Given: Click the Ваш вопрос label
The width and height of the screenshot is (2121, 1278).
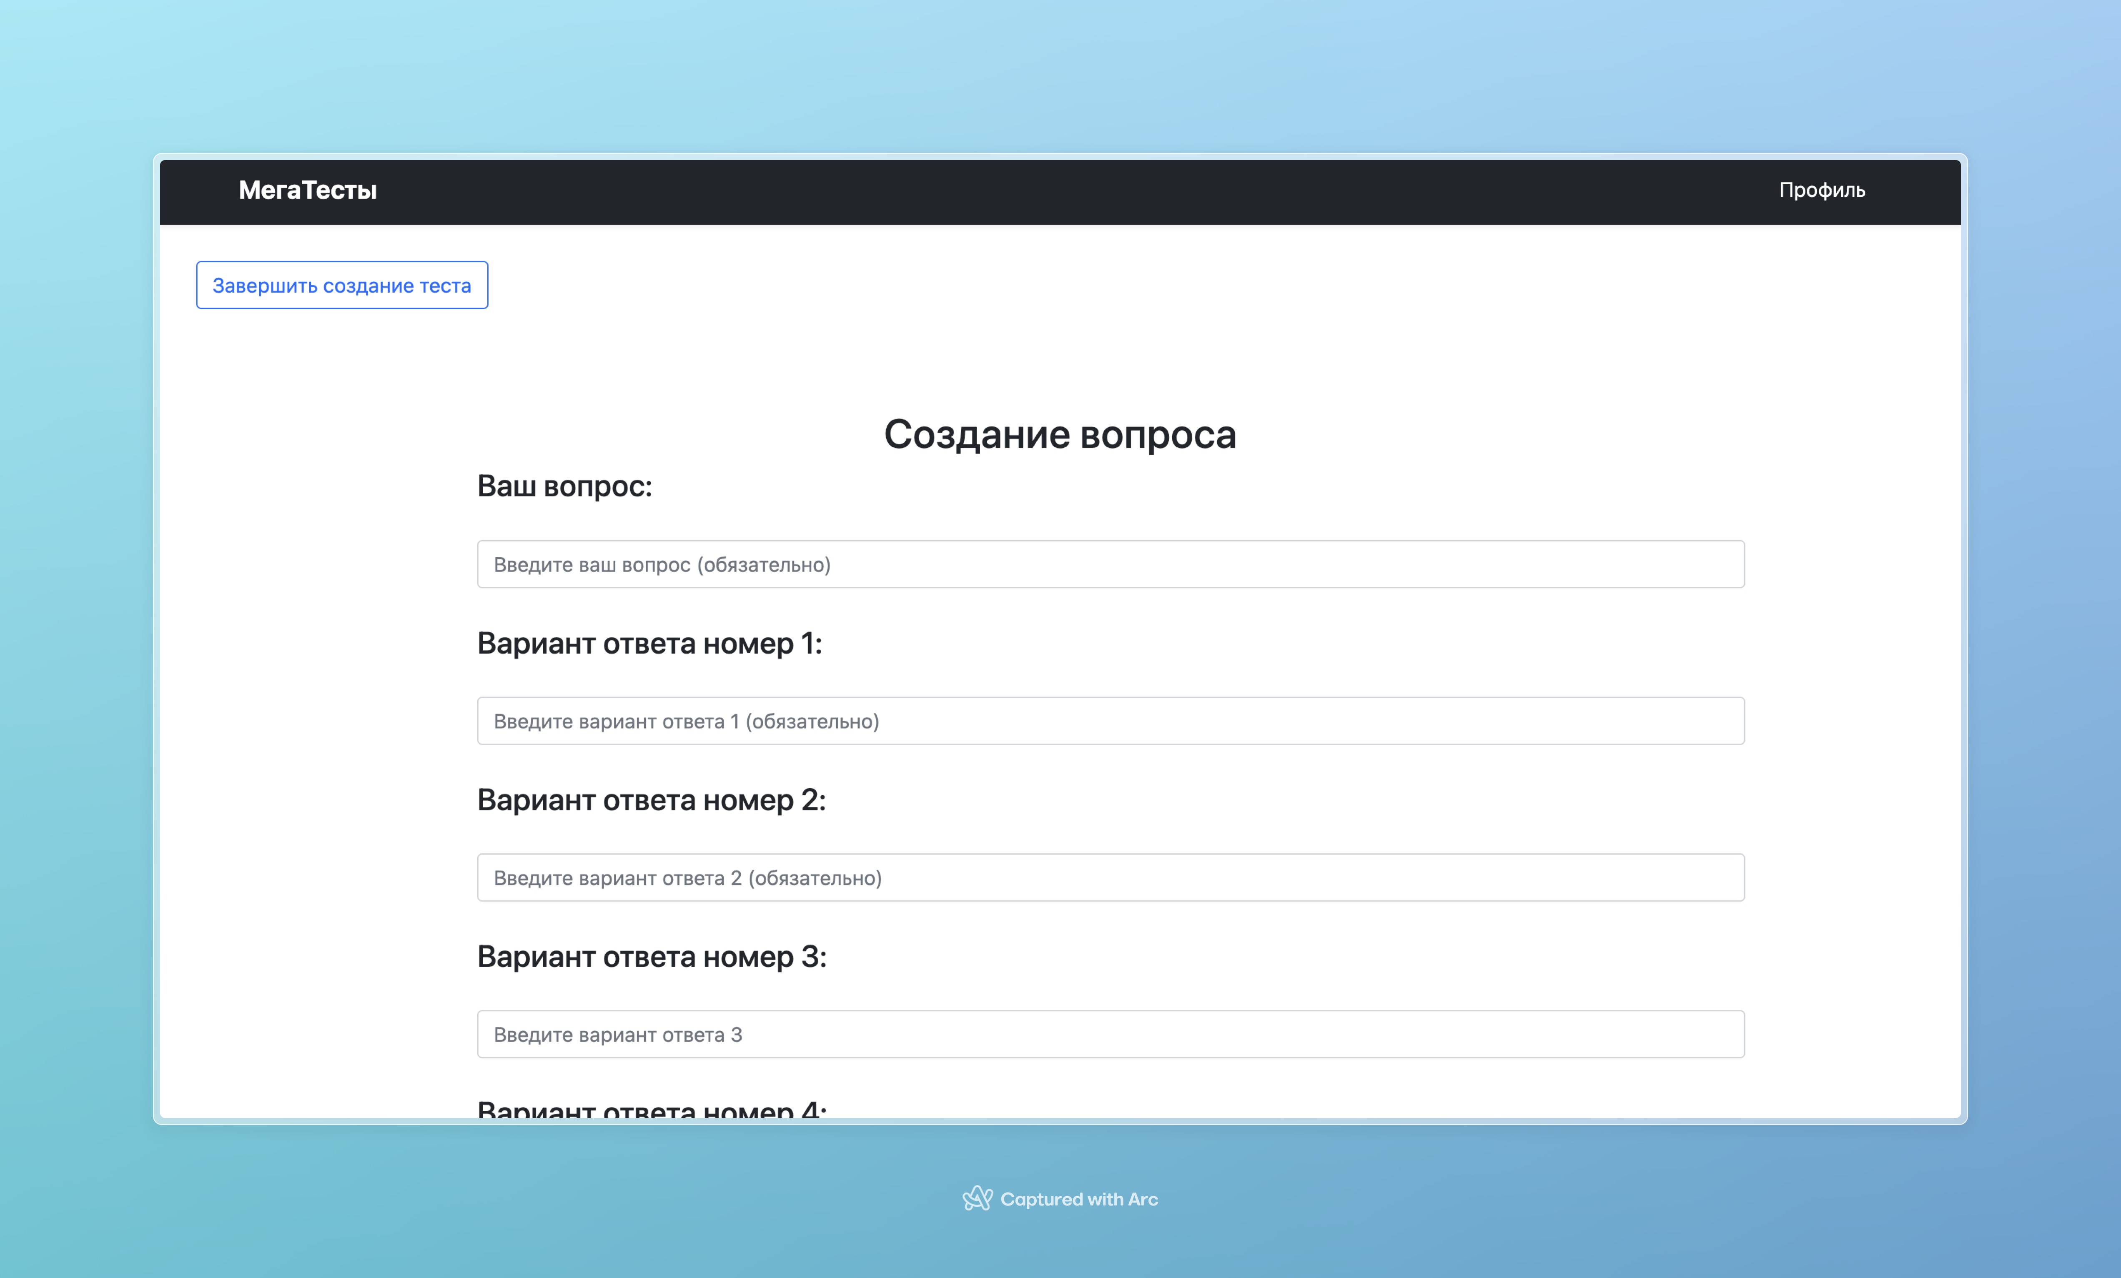Looking at the screenshot, I should coord(565,486).
